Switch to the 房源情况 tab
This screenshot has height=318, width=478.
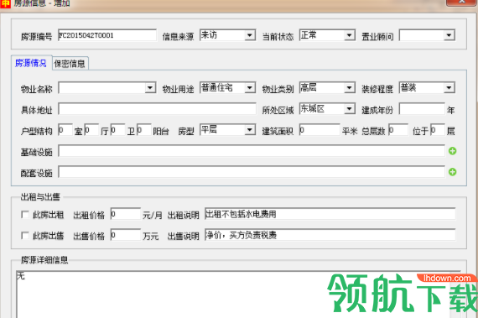pyautogui.click(x=31, y=63)
